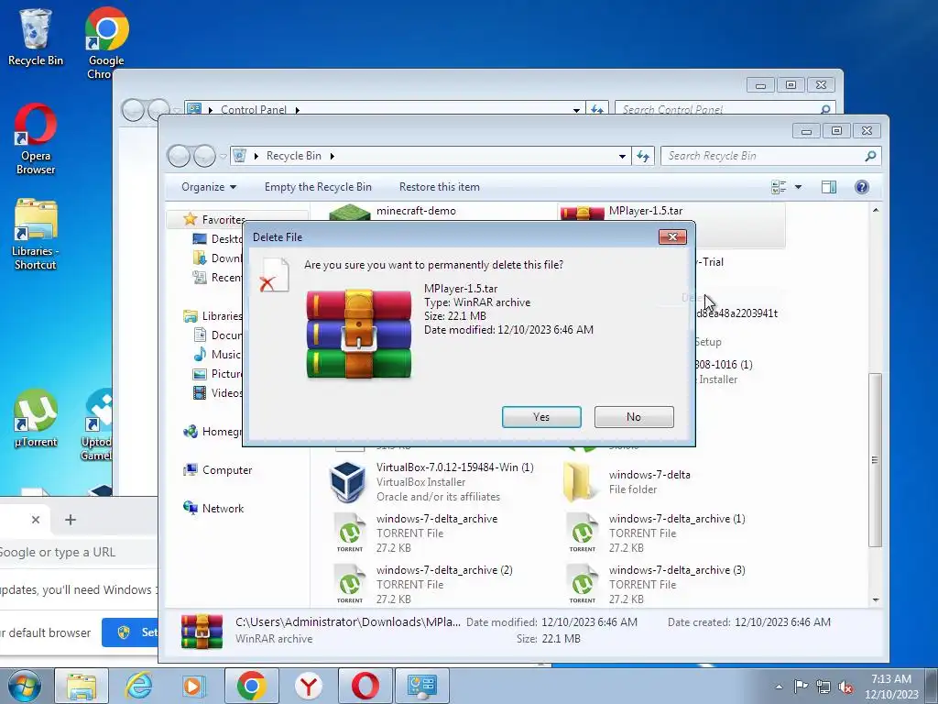Image resolution: width=938 pixels, height=704 pixels.
Task: Switch to Chrome on the taskbar
Action: 251,686
